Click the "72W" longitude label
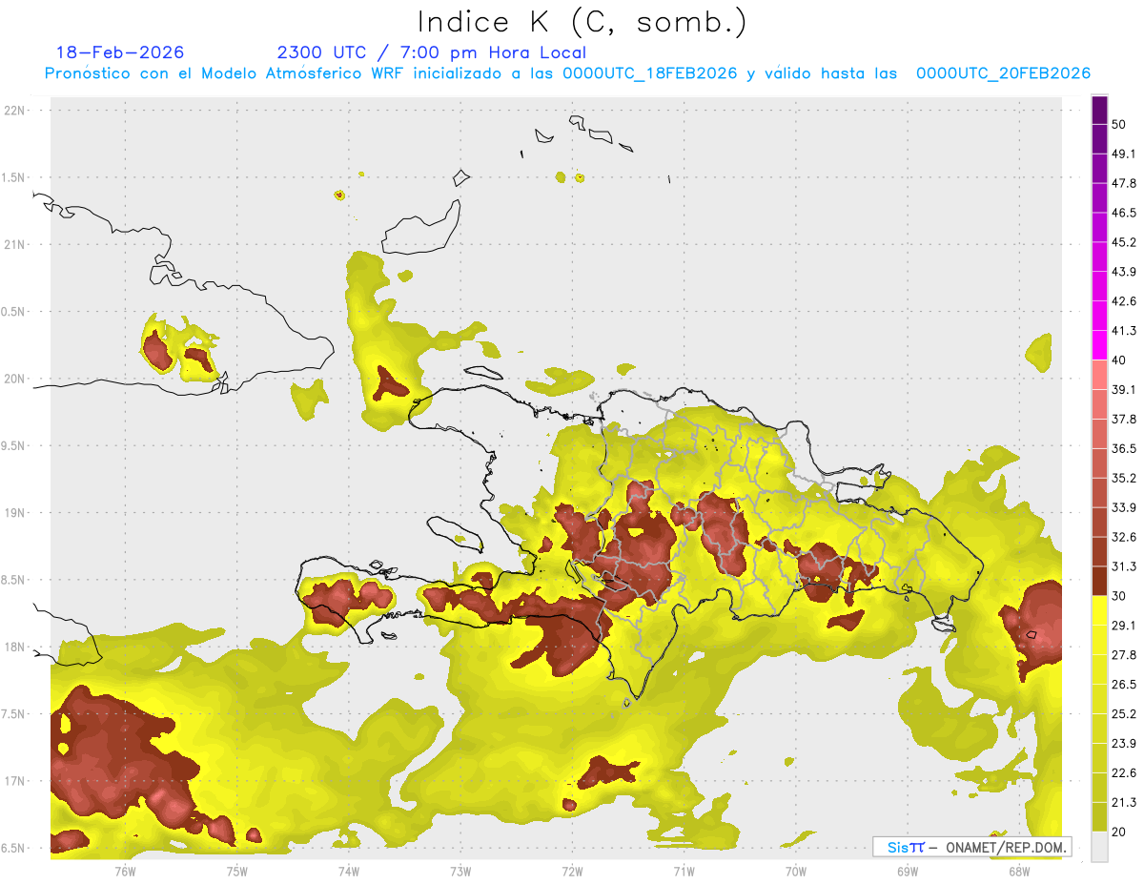 (572, 872)
